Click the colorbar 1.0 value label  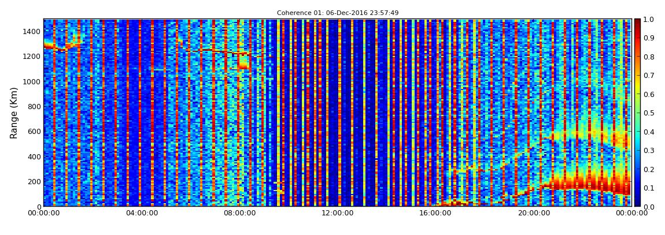click(648, 20)
